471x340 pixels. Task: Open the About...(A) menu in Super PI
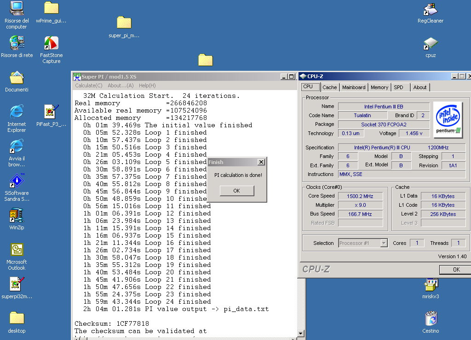click(x=121, y=85)
